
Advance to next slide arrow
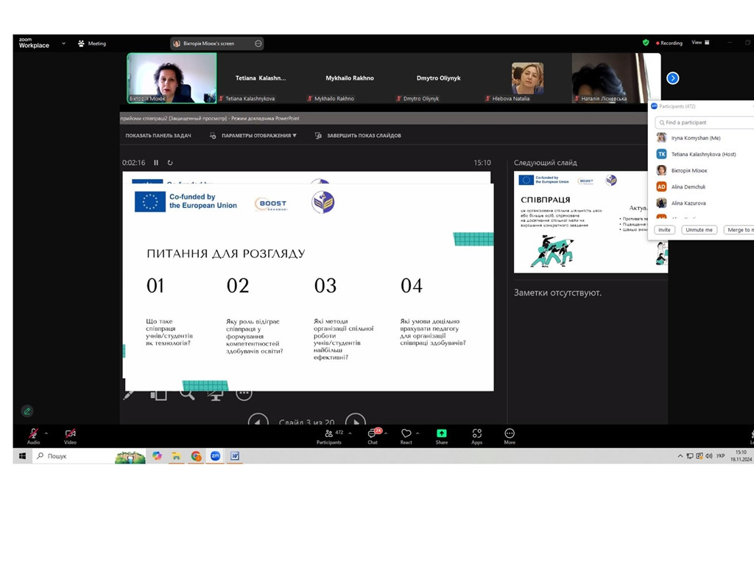point(356,421)
